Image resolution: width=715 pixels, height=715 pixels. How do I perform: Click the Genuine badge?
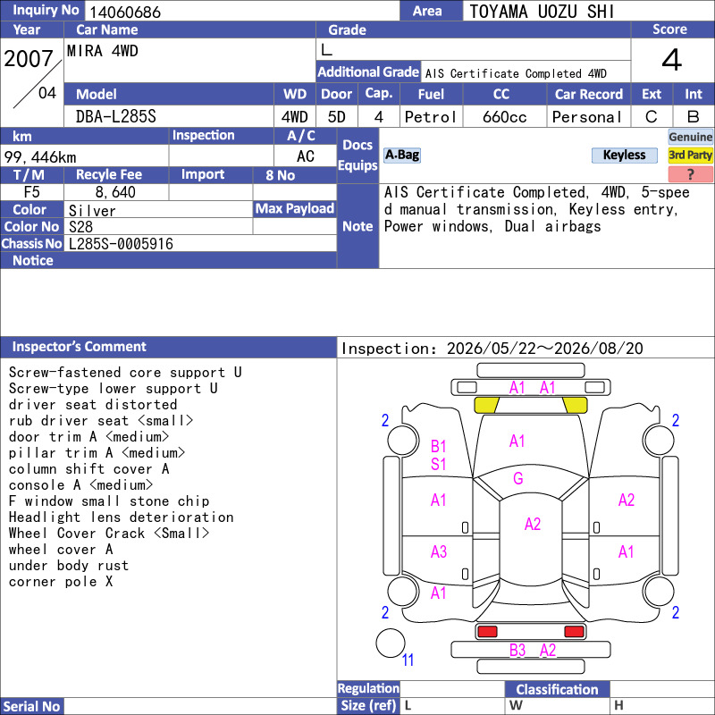(690, 137)
